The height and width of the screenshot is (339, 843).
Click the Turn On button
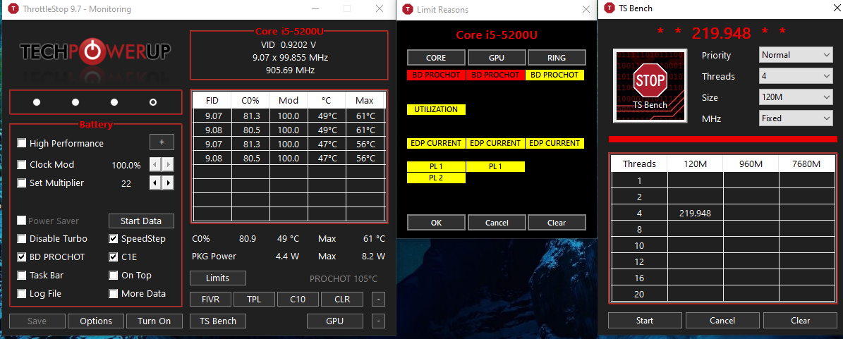[x=154, y=321]
